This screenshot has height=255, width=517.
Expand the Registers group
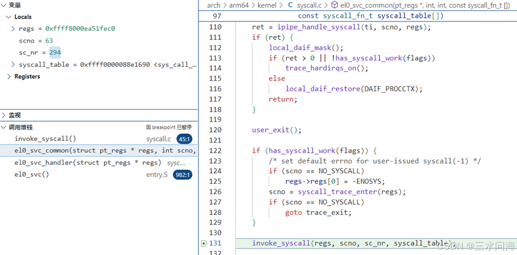click(8, 76)
